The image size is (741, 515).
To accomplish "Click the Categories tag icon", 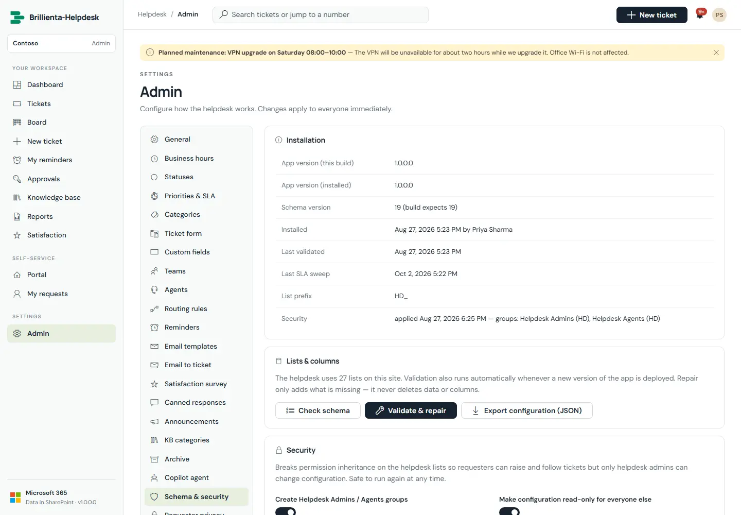I will point(154,214).
